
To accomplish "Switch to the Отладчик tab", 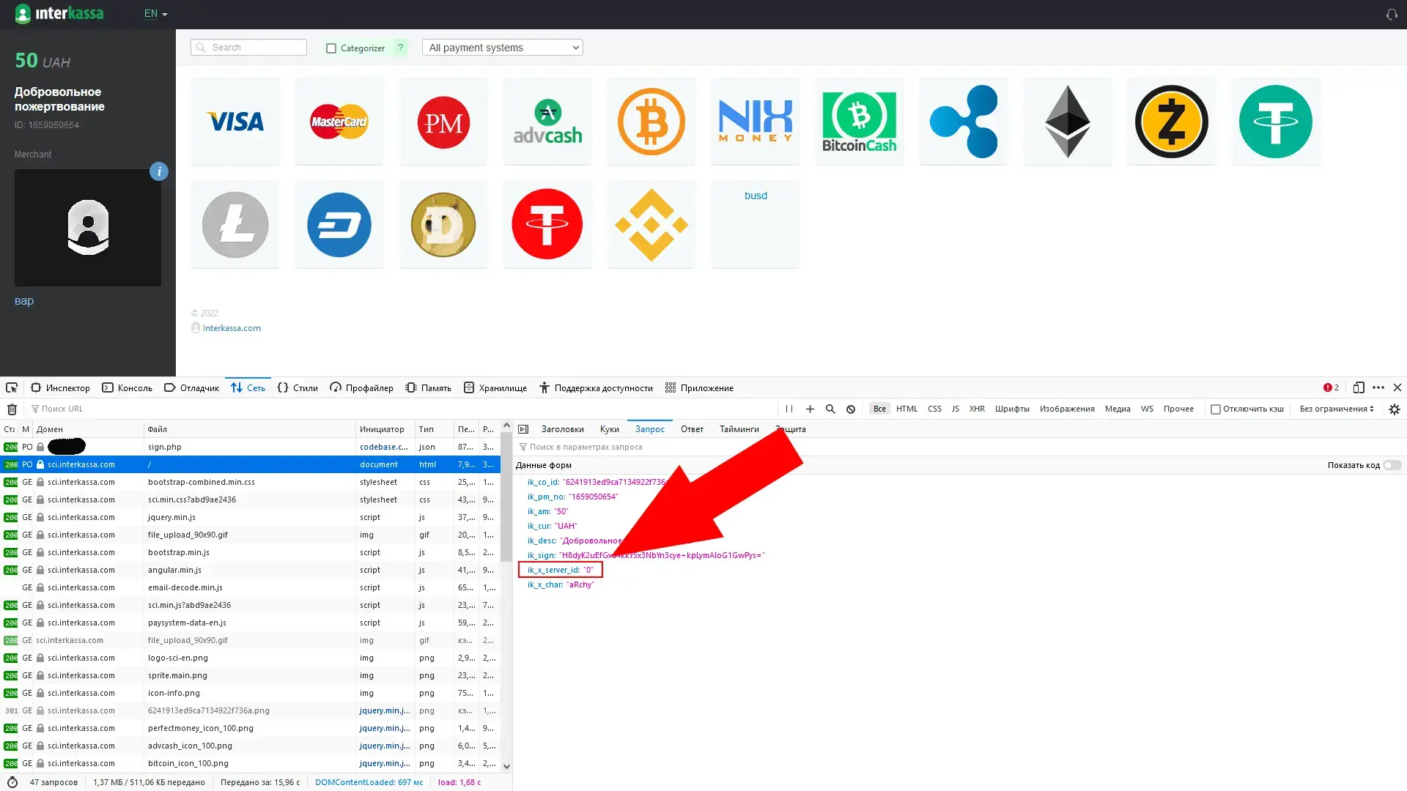I will pos(191,387).
